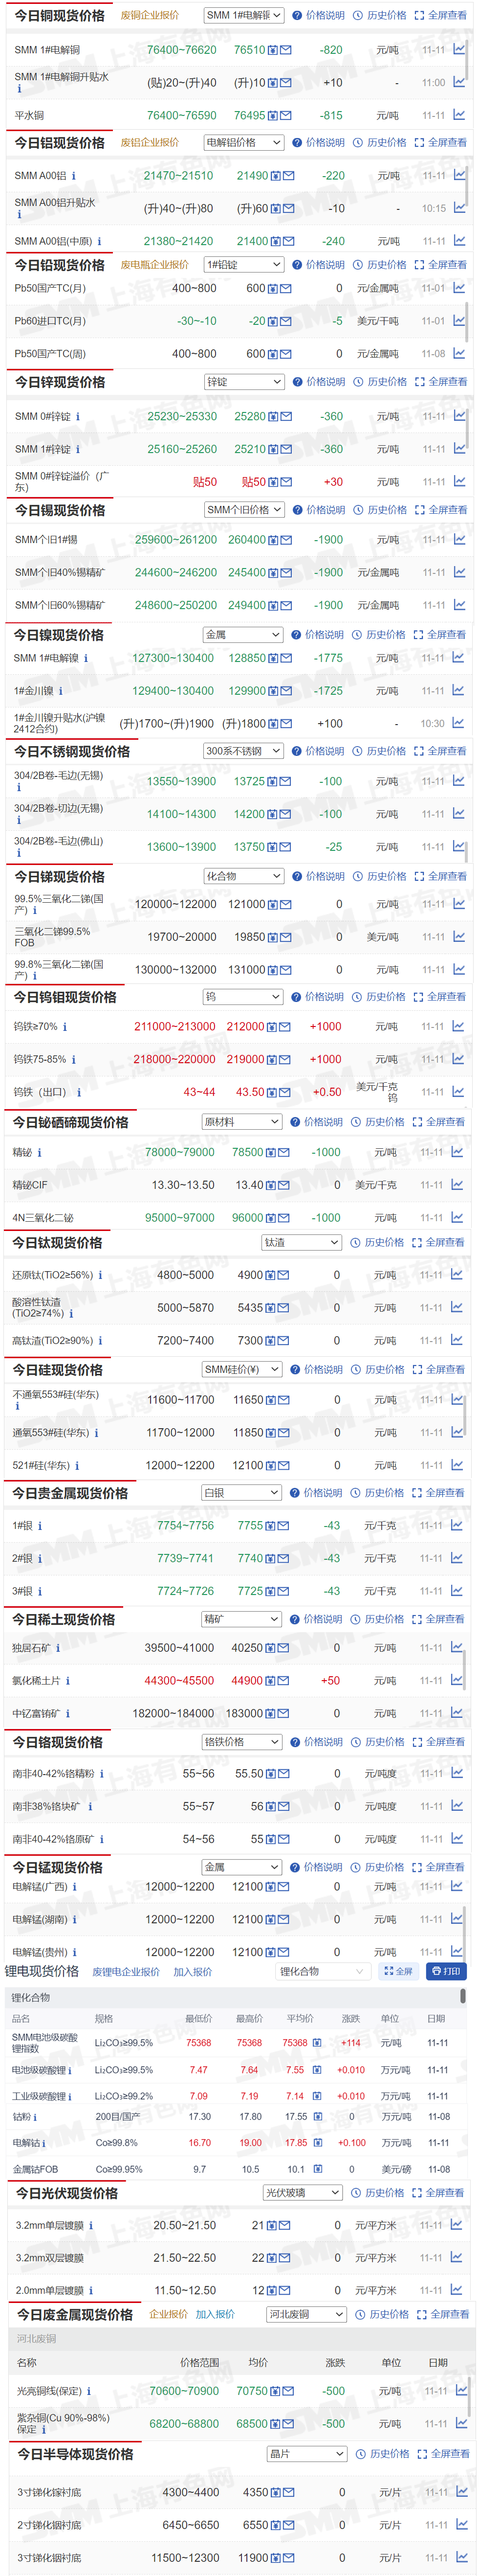Click info icon beside 钨铁（出口）

pyautogui.click(x=79, y=1092)
